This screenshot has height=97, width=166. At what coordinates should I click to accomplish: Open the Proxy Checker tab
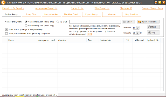51,14
